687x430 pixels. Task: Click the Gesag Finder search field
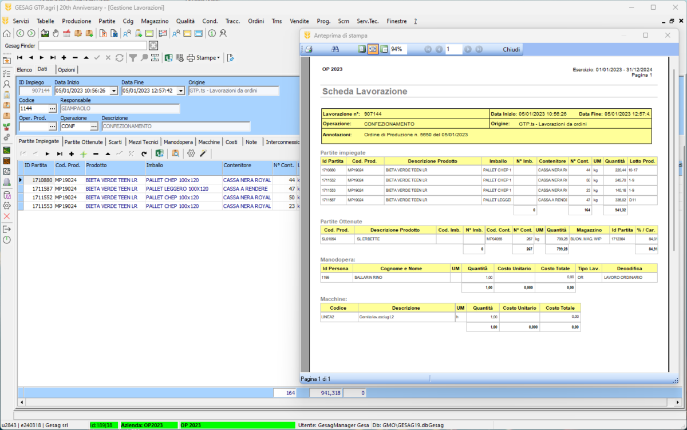coord(93,45)
